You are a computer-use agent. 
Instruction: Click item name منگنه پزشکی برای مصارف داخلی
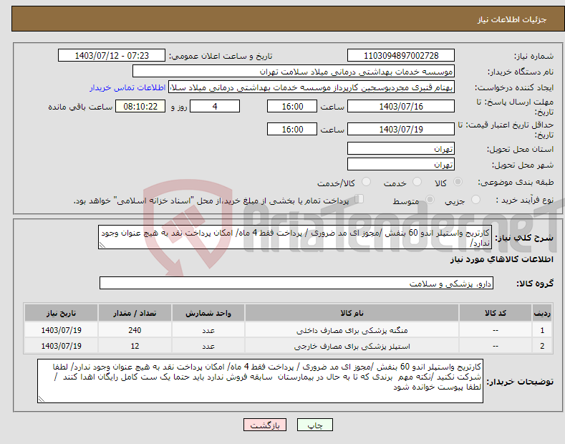pyautogui.click(x=352, y=330)
